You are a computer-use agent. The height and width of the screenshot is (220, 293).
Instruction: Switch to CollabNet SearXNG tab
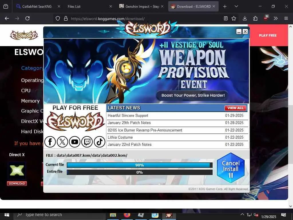coord(37,7)
